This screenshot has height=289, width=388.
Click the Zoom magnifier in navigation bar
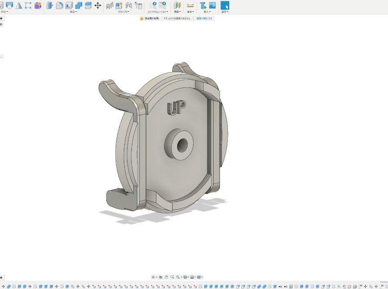(x=172, y=277)
